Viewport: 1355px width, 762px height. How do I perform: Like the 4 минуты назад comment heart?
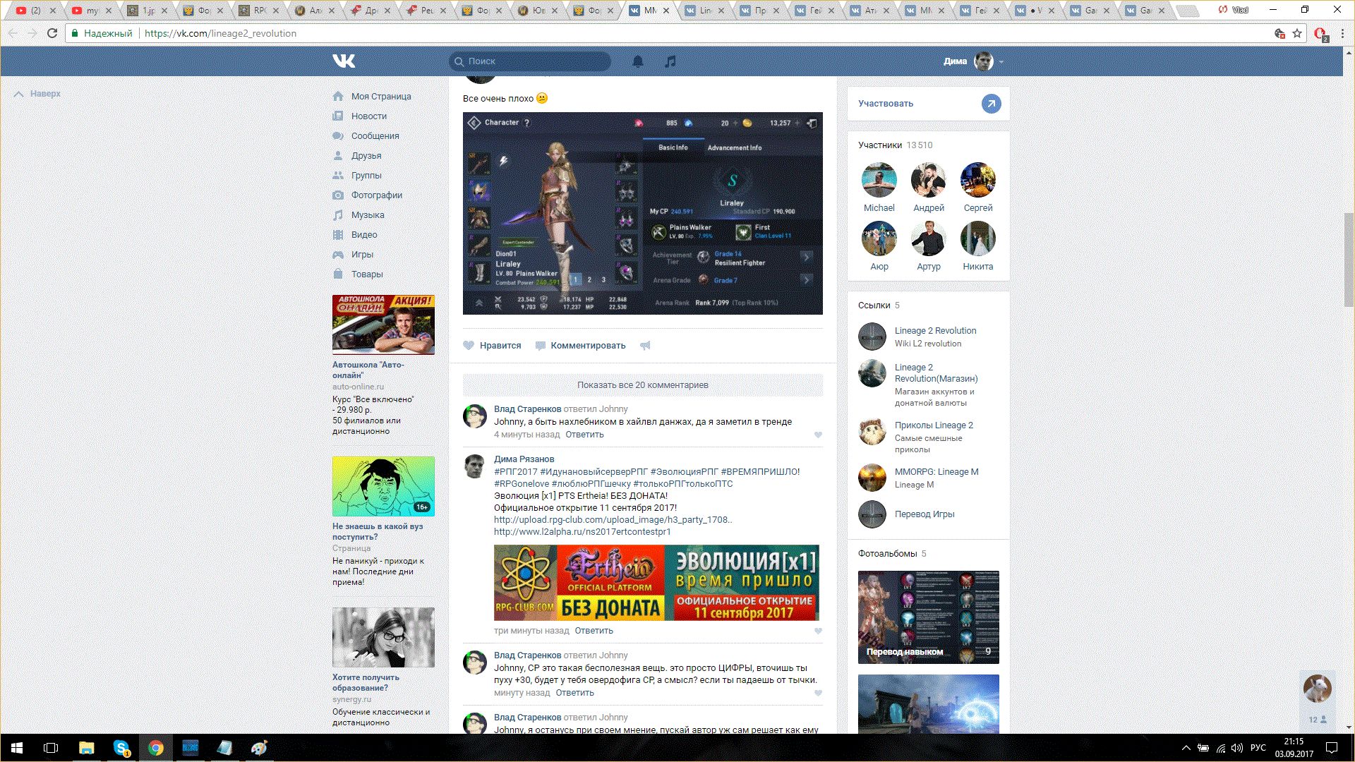[818, 435]
